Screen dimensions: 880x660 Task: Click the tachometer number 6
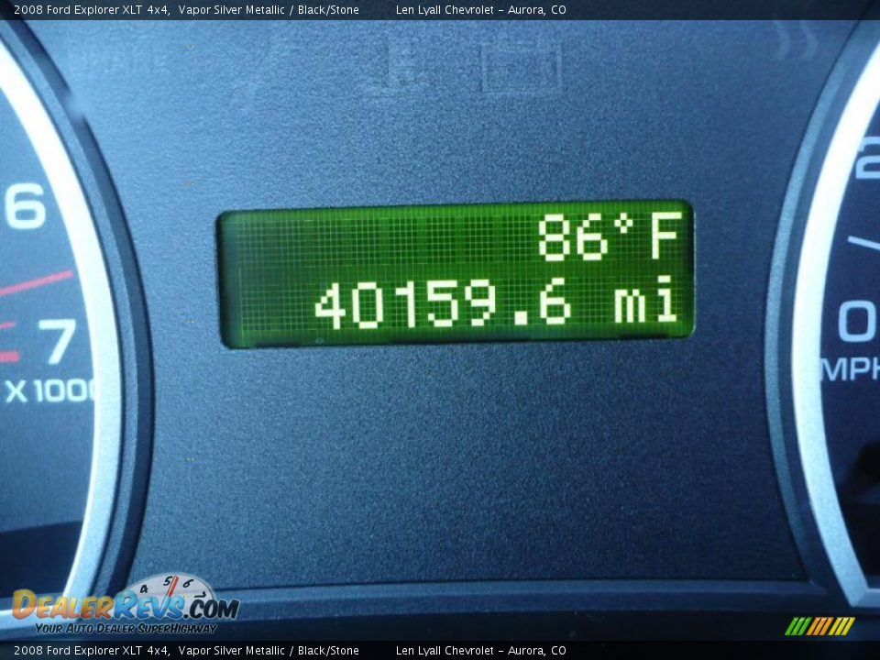click(x=26, y=205)
